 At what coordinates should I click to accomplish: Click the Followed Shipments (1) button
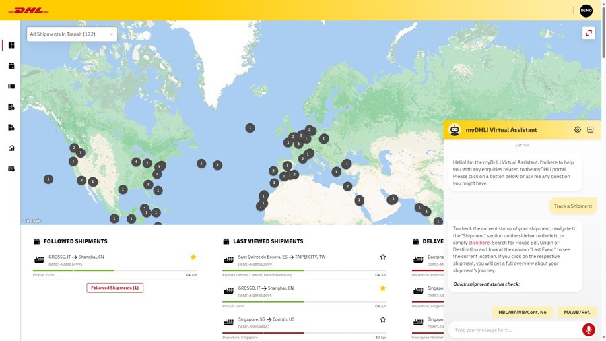115,288
